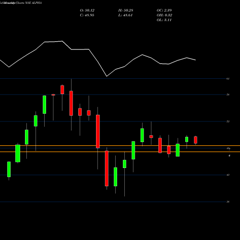Click the 'OH: 0.32' reading
The image size is (240, 240).
click(164, 15)
